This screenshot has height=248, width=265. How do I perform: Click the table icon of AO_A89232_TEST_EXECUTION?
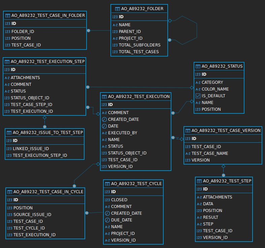tap(104, 97)
